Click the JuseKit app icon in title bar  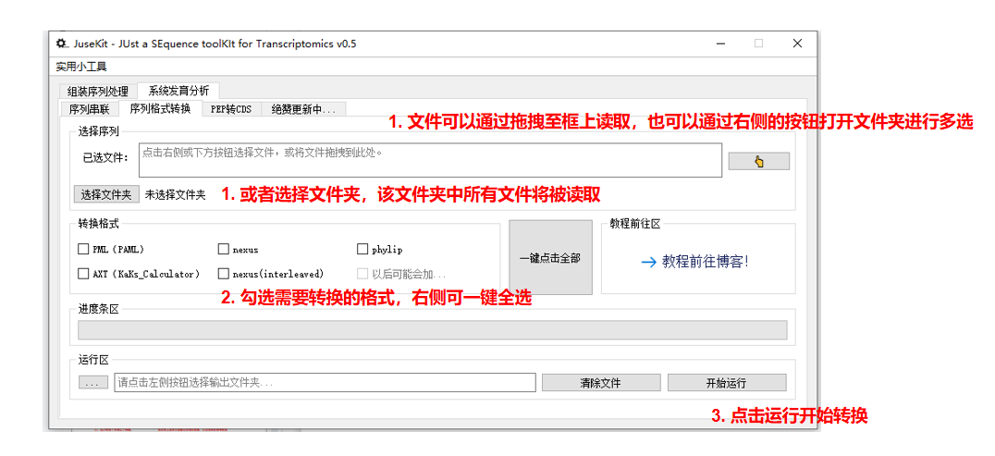point(61,43)
